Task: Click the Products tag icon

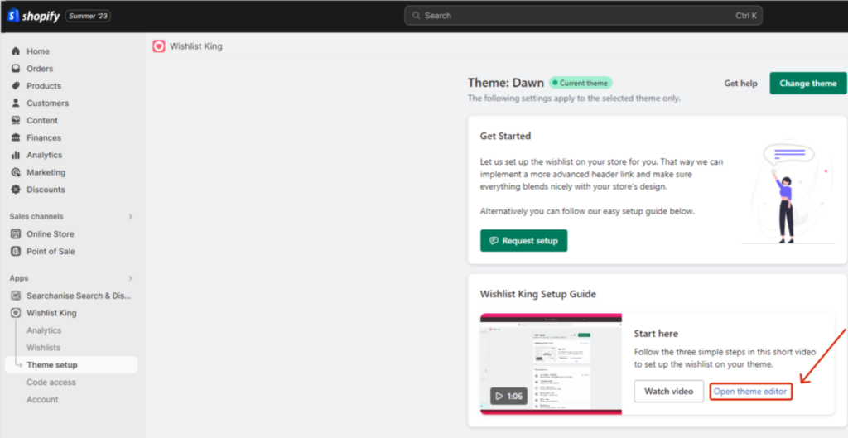Action: tap(16, 86)
